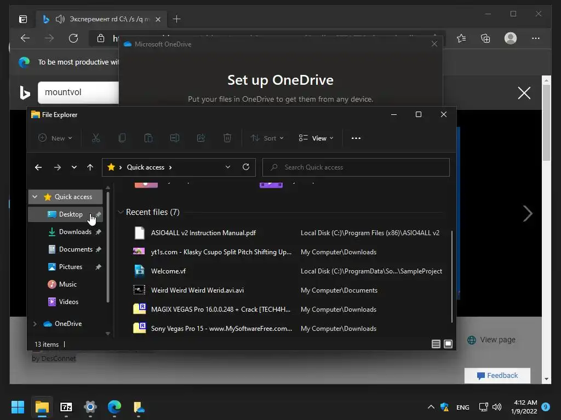Go up one folder level in File Explorer
The image size is (561, 420).
point(90,167)
